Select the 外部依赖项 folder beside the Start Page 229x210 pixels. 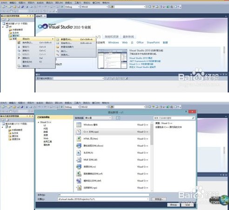point(16,30)
